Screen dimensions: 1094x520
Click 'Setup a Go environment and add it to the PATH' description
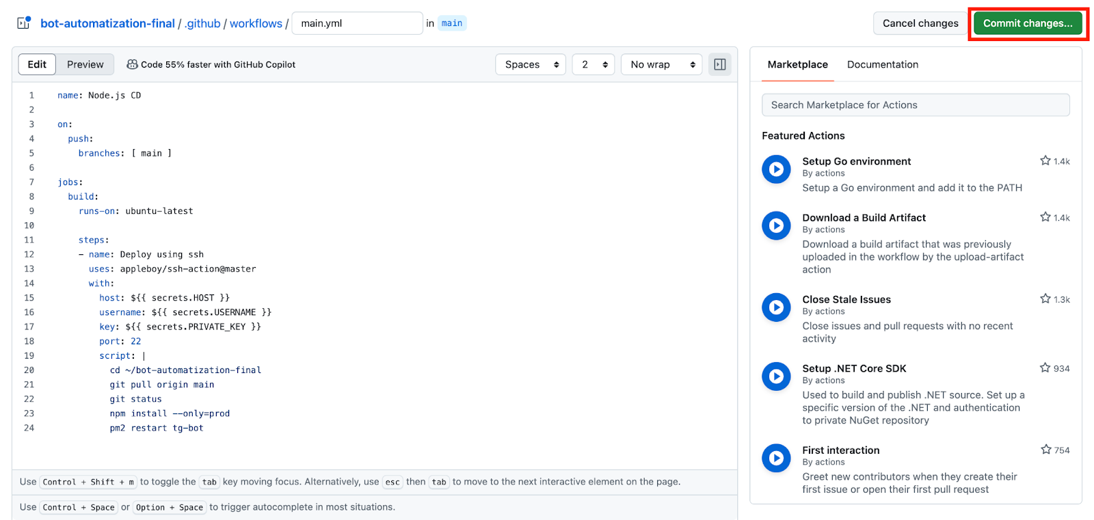pos(912,187)
